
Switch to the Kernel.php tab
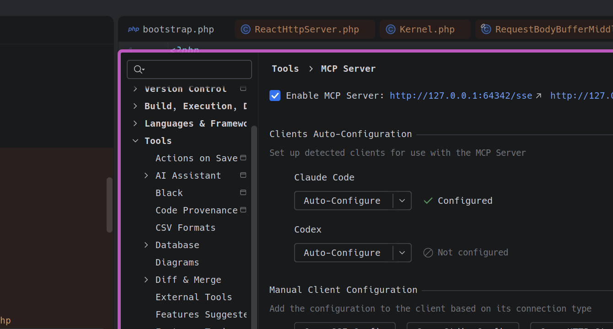click(x=425, y=29)
